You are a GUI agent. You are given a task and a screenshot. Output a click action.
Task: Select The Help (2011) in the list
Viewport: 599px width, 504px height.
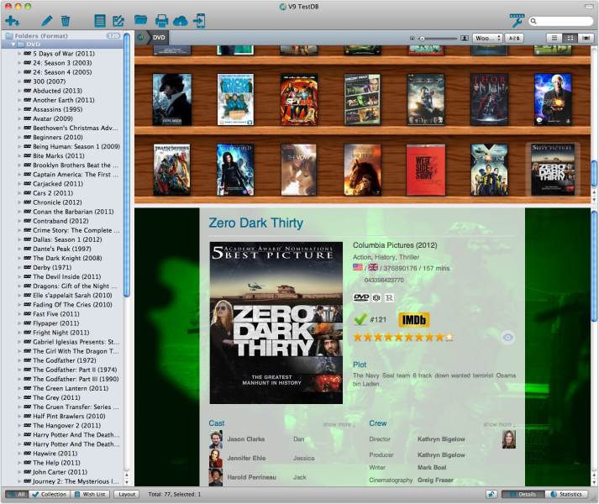pyautogui.click(x=56, y=462)
